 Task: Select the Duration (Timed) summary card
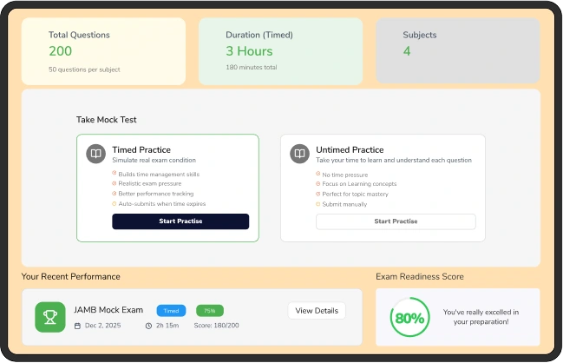point(282,51)
